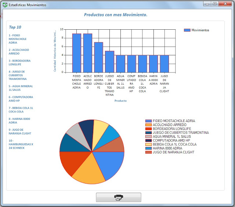Click 10 - HAMBURGUESAS X 24 SCHNECK entry

(21, 144)
